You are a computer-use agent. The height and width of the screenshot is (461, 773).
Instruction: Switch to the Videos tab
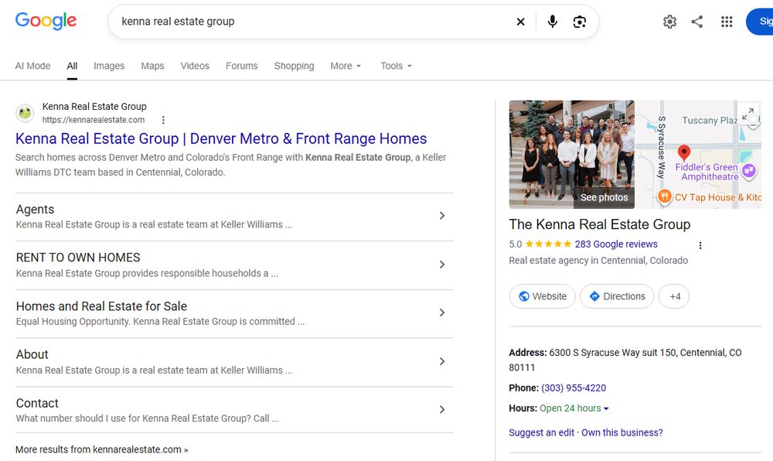coord(195,66)
